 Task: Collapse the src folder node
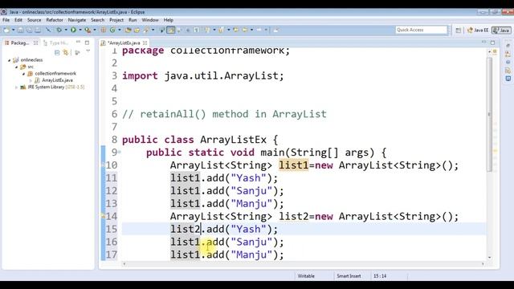click(x=16, y=67)
